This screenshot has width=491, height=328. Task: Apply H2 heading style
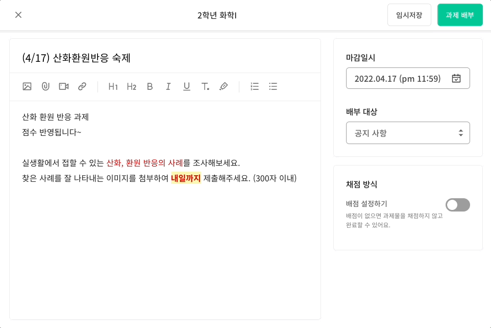pyautogui.click(x=132, y=86)
